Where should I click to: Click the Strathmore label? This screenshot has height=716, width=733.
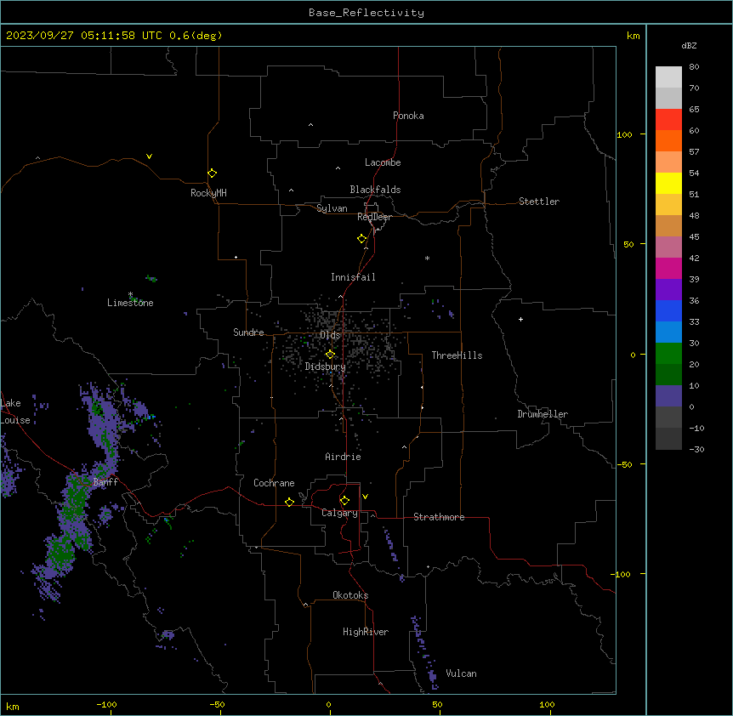point(439,517)
